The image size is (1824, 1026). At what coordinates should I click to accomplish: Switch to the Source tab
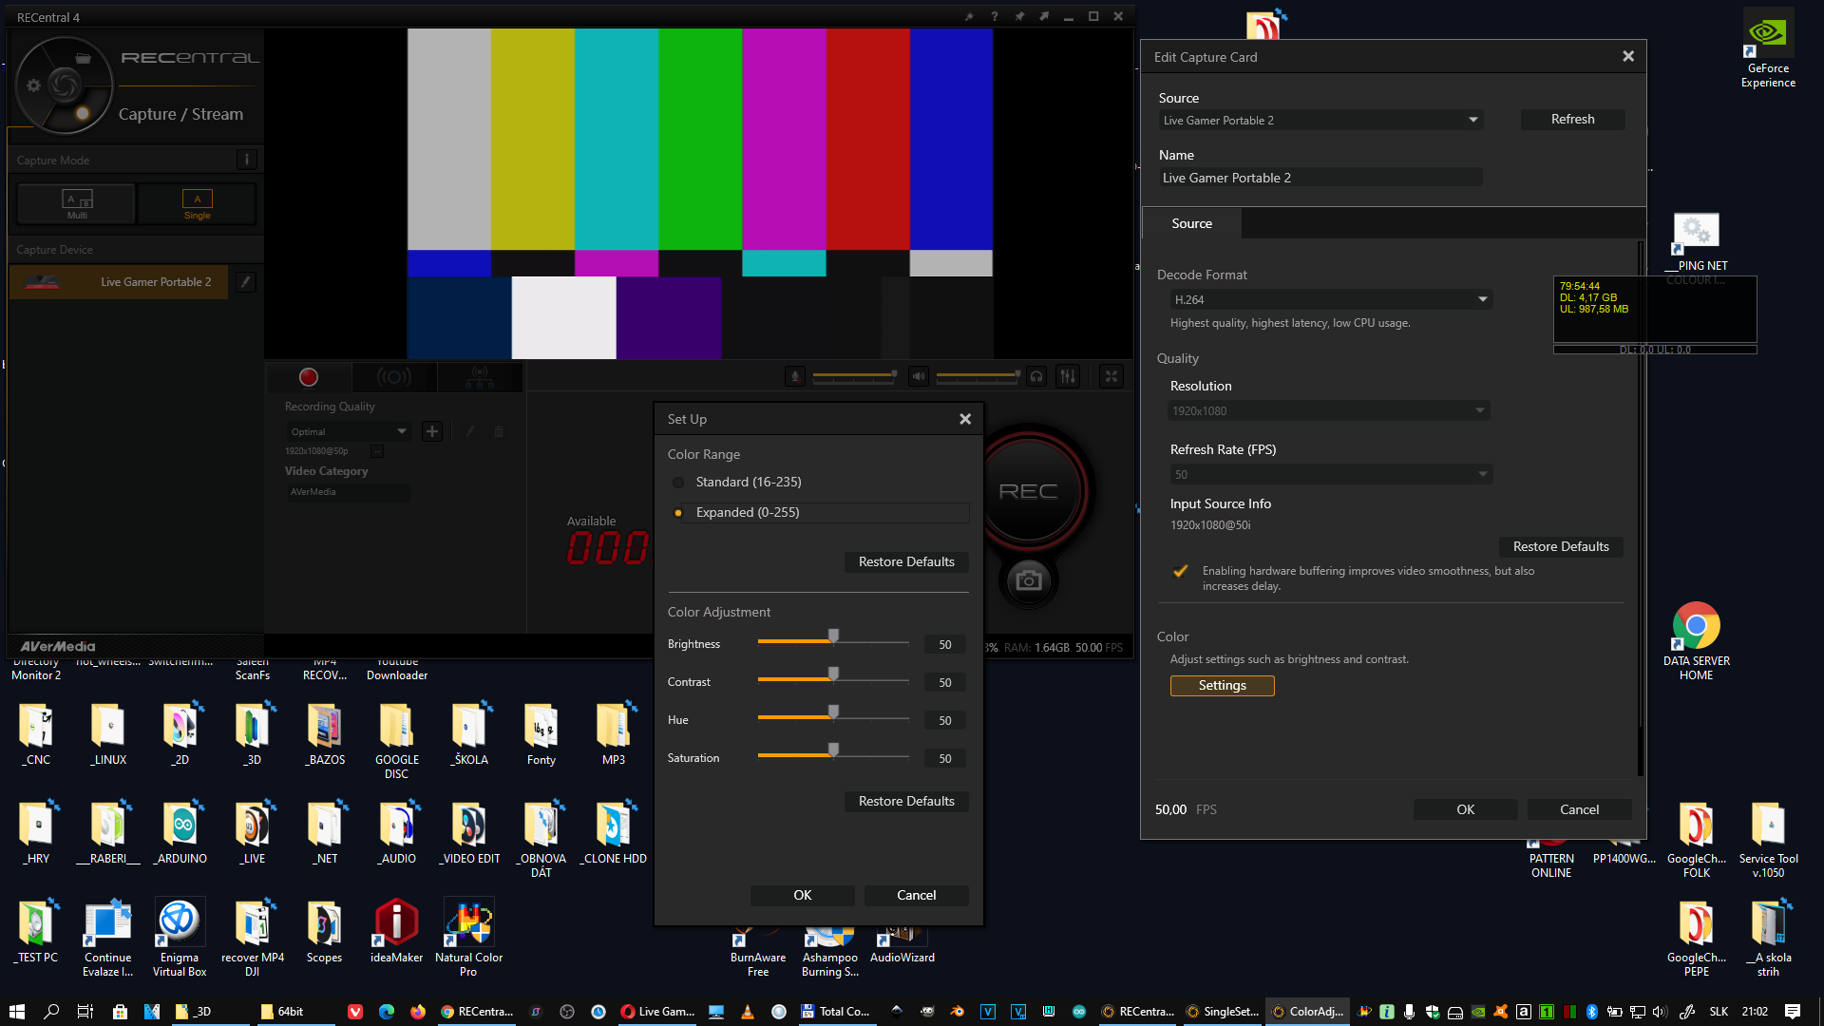pos(1191,224)
